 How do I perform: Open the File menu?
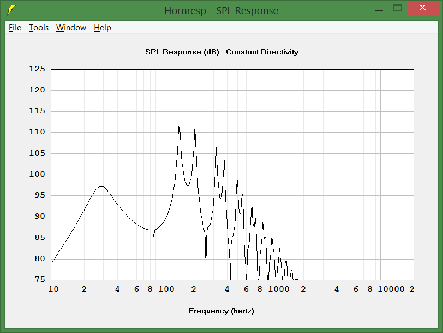point(15,28)
